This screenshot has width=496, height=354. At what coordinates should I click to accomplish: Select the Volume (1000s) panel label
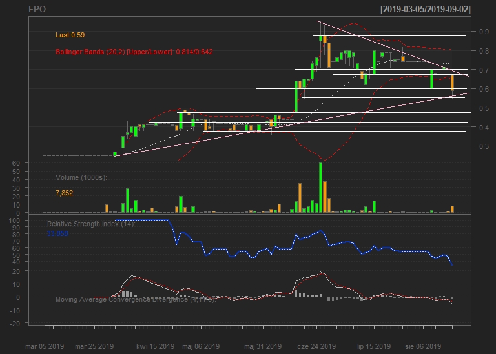(81, 177)
